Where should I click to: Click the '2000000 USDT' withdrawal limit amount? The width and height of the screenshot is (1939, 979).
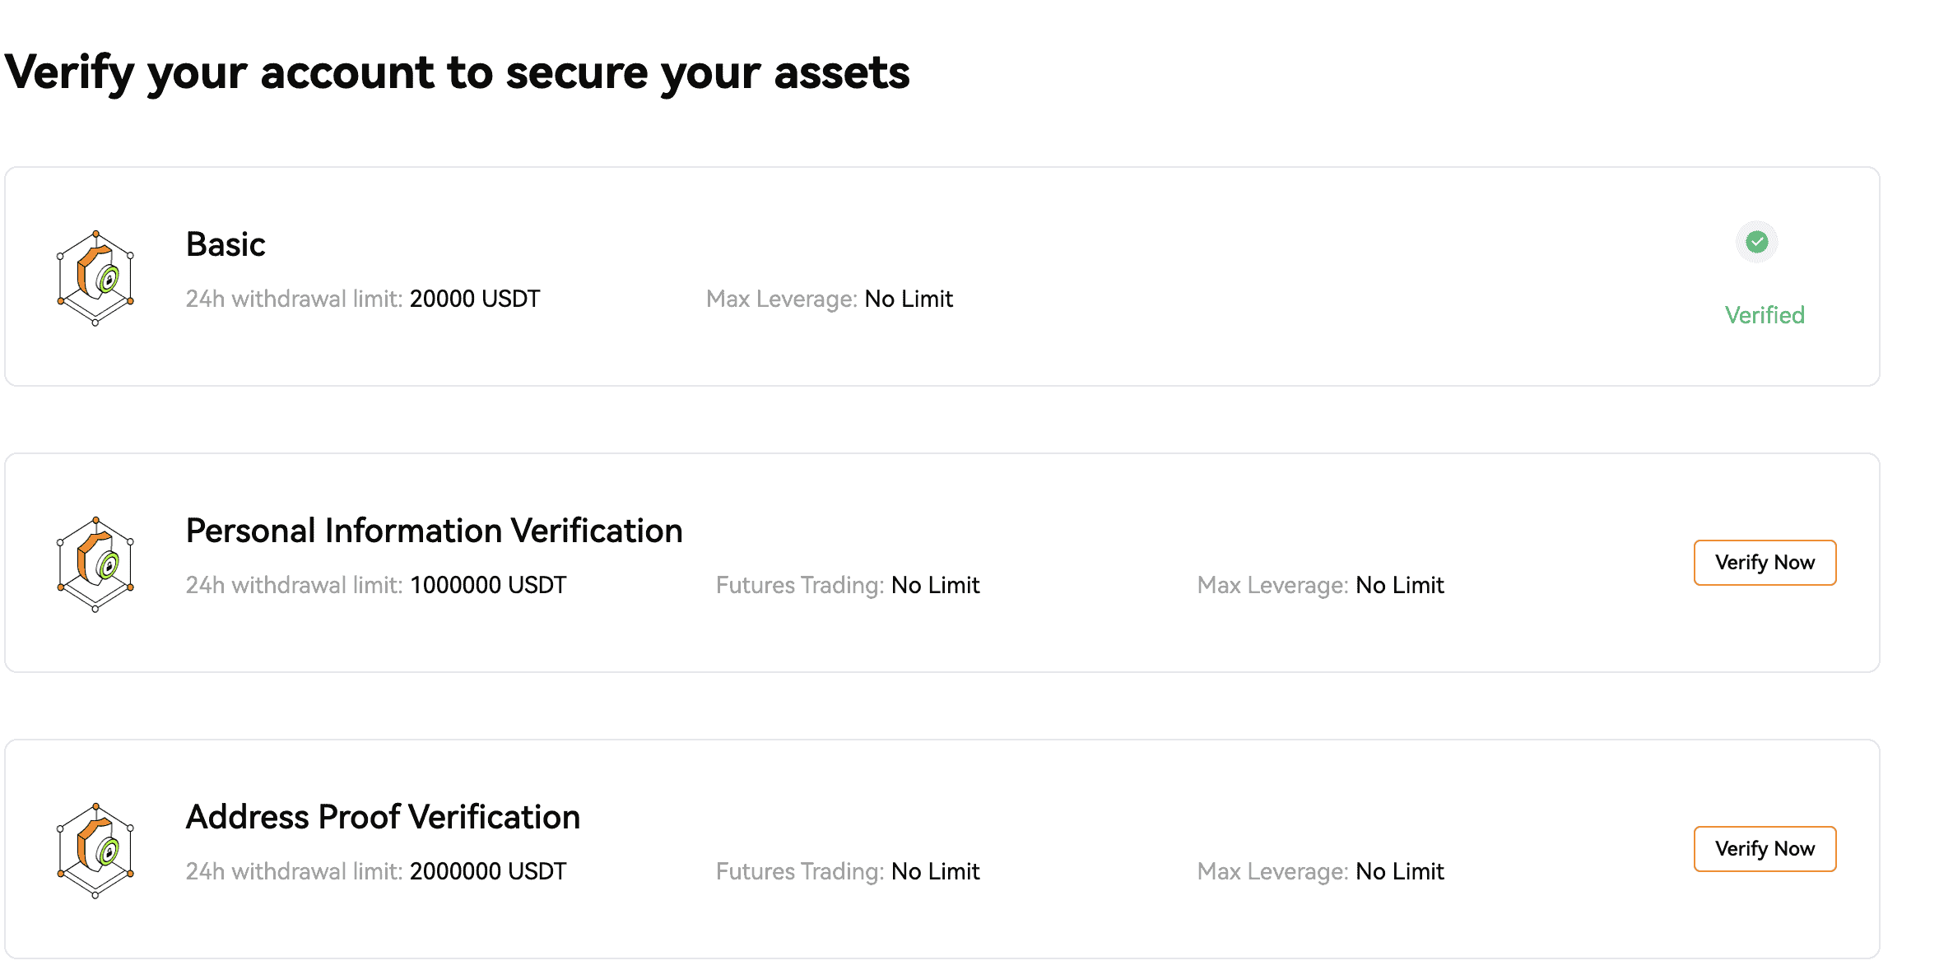coord(488,871)
